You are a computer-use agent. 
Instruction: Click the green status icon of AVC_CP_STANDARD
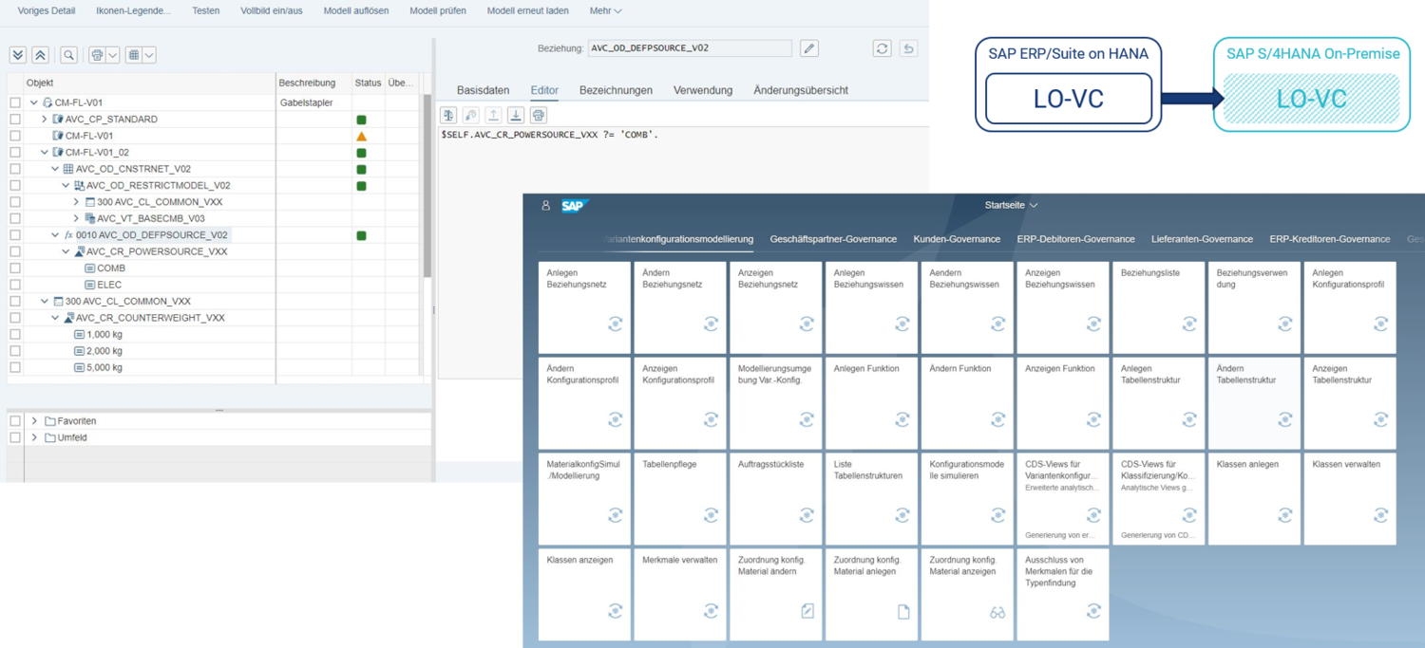(x=361, y=120)
